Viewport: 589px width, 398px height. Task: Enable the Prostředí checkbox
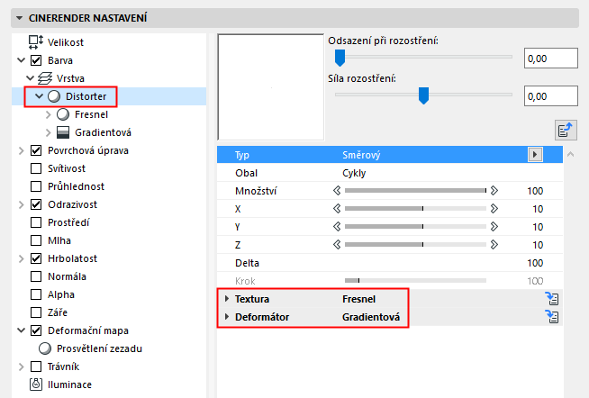tap(36, 222)
